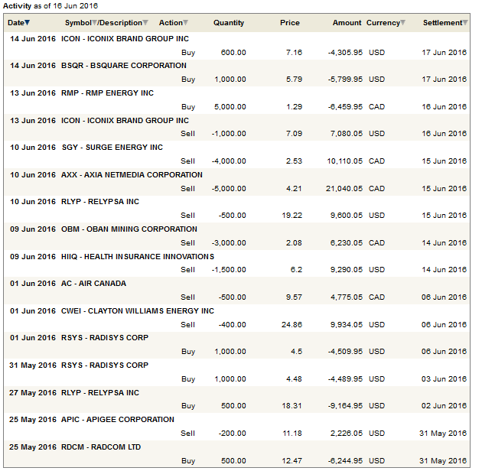Open the AC - AIR CANADA transaction
482x471 pixels.
(x=93, y=284)
